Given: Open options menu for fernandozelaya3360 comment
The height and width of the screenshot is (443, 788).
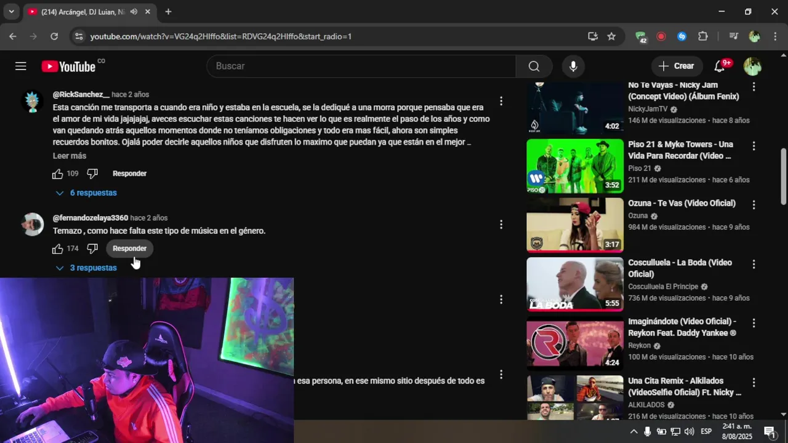Looking at the screenshot, I should click(501, 225).
